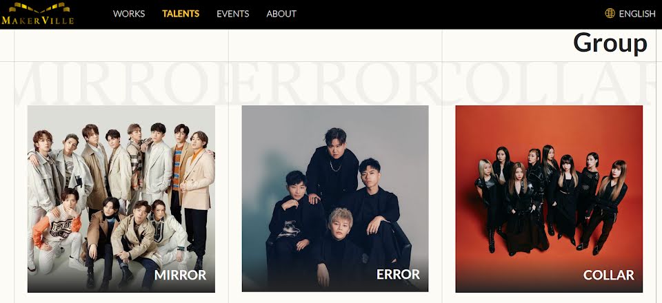Image resolution: width=662 pixels, height=303 pixels.
Task: Open the WORKS menu item
Action: click(x=129, y=14)
